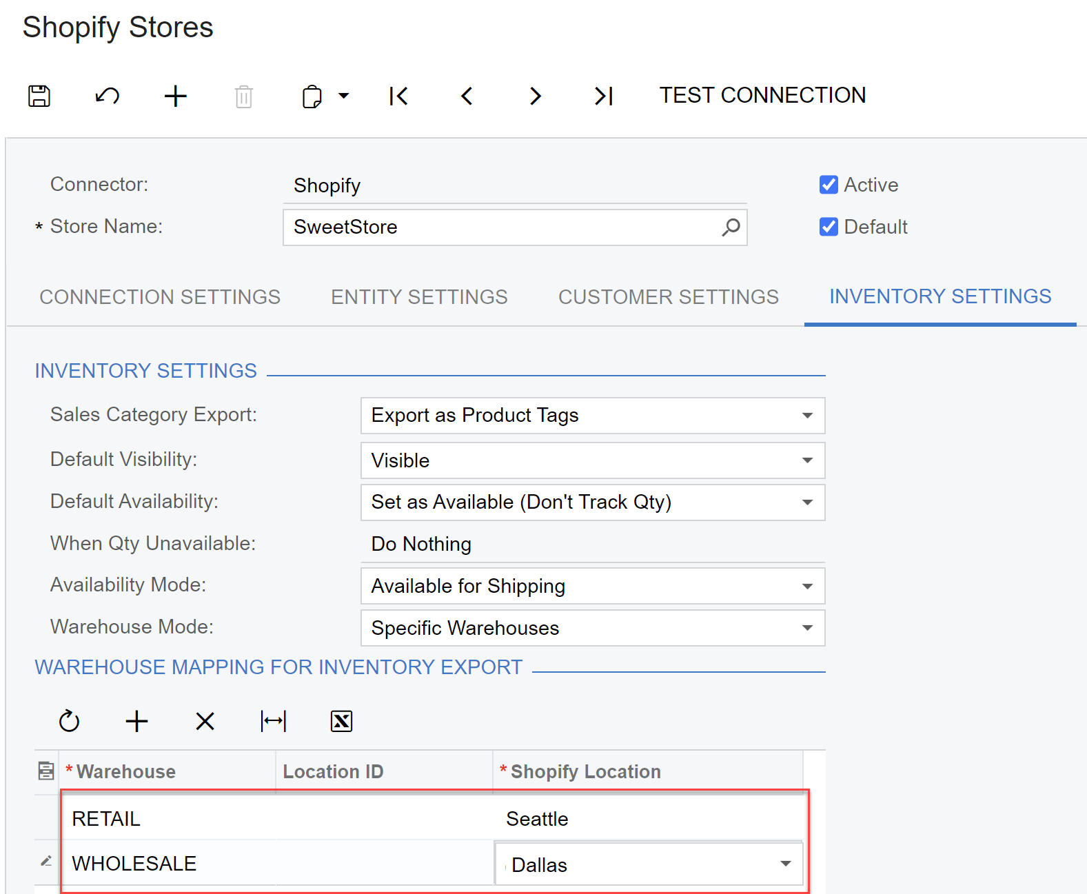Toggle the Default checkbox
This screenshot has height=894, width=1087.
pyautogui.click(x=829, y=227)
